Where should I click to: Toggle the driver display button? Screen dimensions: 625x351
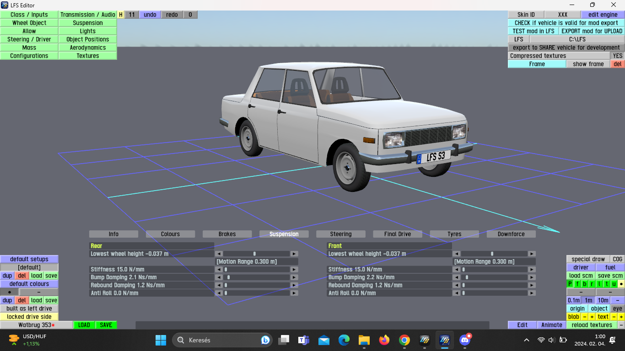pyautogui.click(x=581, y=267)
